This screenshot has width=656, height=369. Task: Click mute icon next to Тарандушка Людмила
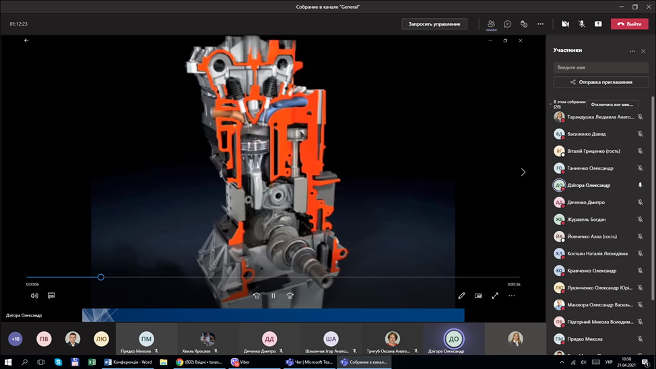pyautogui.click(x=640, y=116)
